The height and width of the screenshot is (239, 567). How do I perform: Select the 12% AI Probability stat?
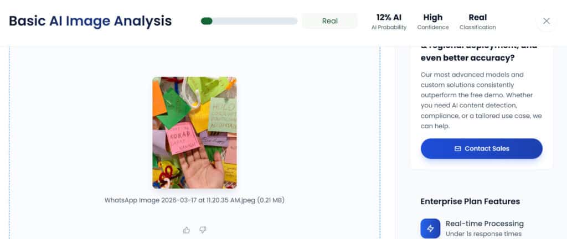(x=389, y=22)
